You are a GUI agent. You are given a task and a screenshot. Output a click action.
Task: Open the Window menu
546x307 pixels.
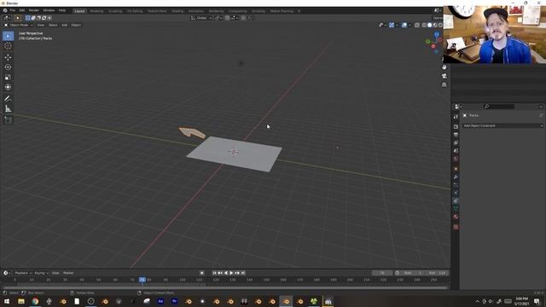coord(49,10)
